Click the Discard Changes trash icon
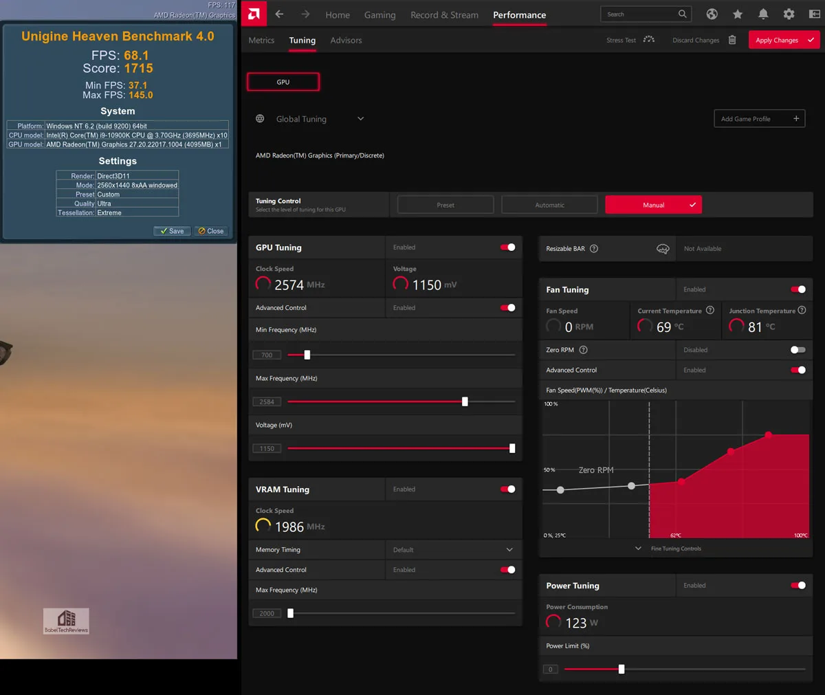This screenshot has width=825, height=695. (732, 40)
